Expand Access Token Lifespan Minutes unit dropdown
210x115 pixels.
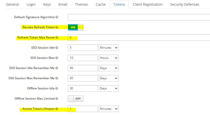pyautogui.click(x=109, y=109)
